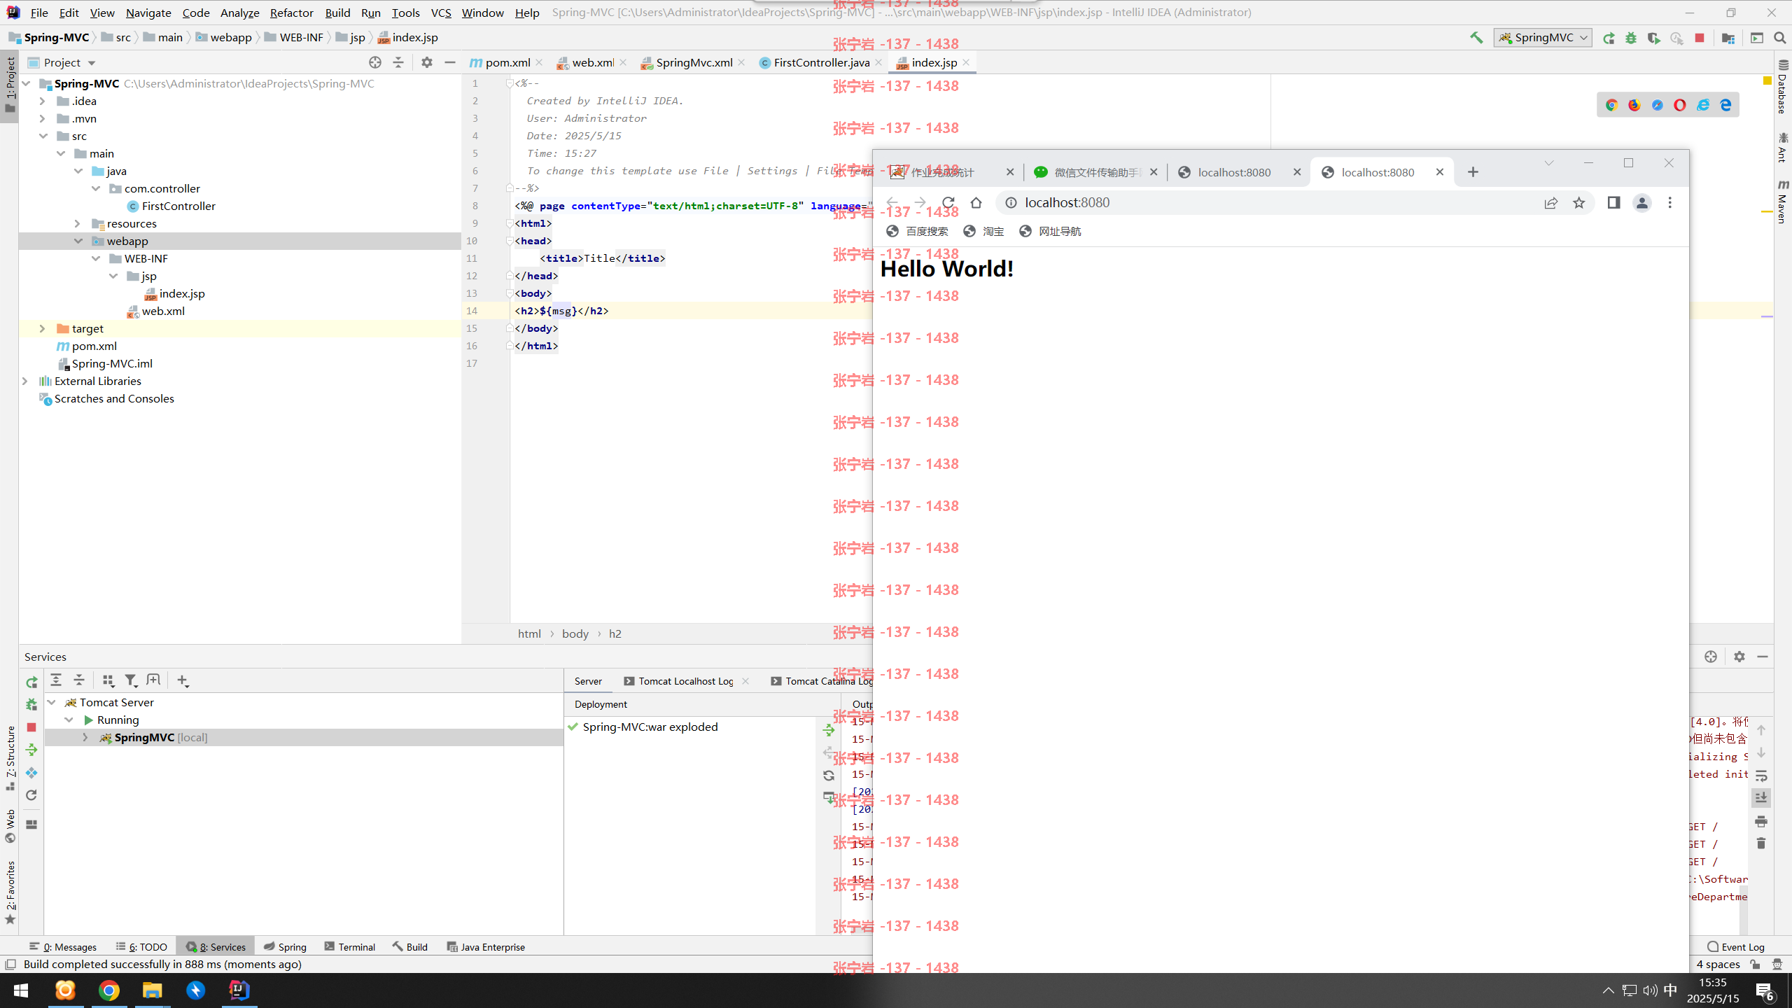
Task: Start debugging with the bug icon
Action: (x=1631, y=38)
